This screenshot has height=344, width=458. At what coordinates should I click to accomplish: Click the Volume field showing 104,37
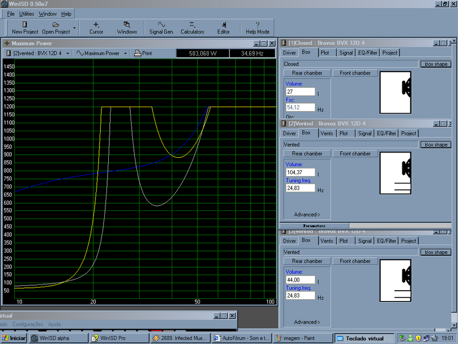(x=300, y=173)
